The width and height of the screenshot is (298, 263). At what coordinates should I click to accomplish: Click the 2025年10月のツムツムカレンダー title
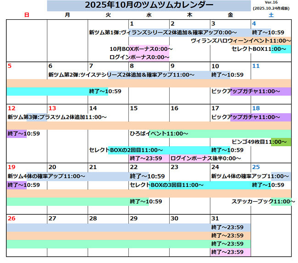click(149, 5)
